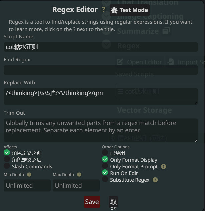Toggle the 角色定义之前 checkbox
205x211 pixels.
coord(7,153)
